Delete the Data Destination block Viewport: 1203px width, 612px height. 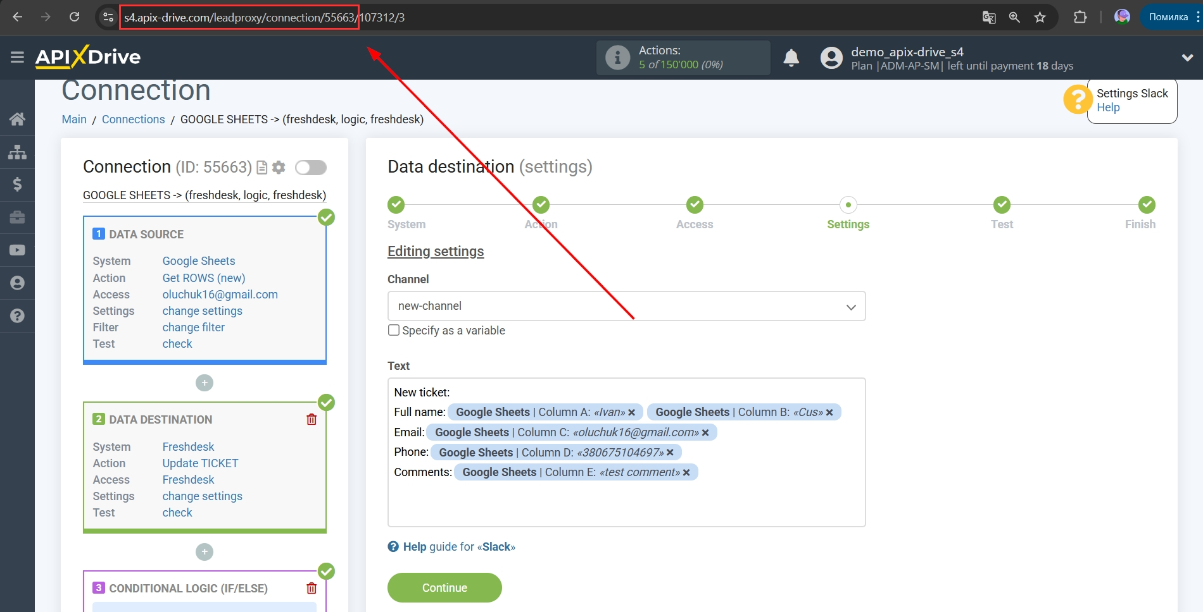(312, 419)
